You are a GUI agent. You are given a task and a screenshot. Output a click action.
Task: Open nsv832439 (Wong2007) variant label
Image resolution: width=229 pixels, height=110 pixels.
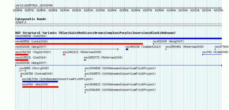168,41
